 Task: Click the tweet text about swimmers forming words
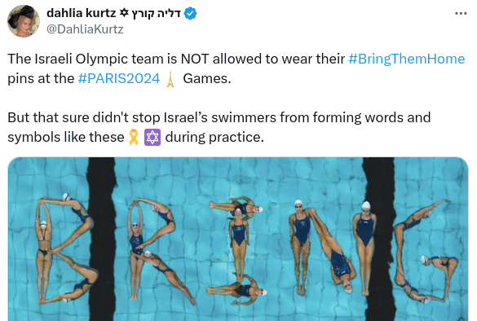pyautogui.click(x=219, y=127)
